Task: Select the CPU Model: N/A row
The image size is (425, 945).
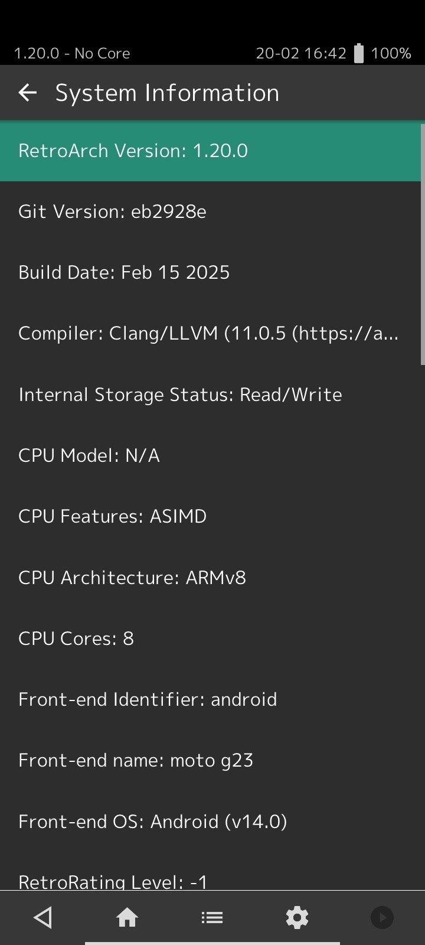Action: tap(210, 455)
